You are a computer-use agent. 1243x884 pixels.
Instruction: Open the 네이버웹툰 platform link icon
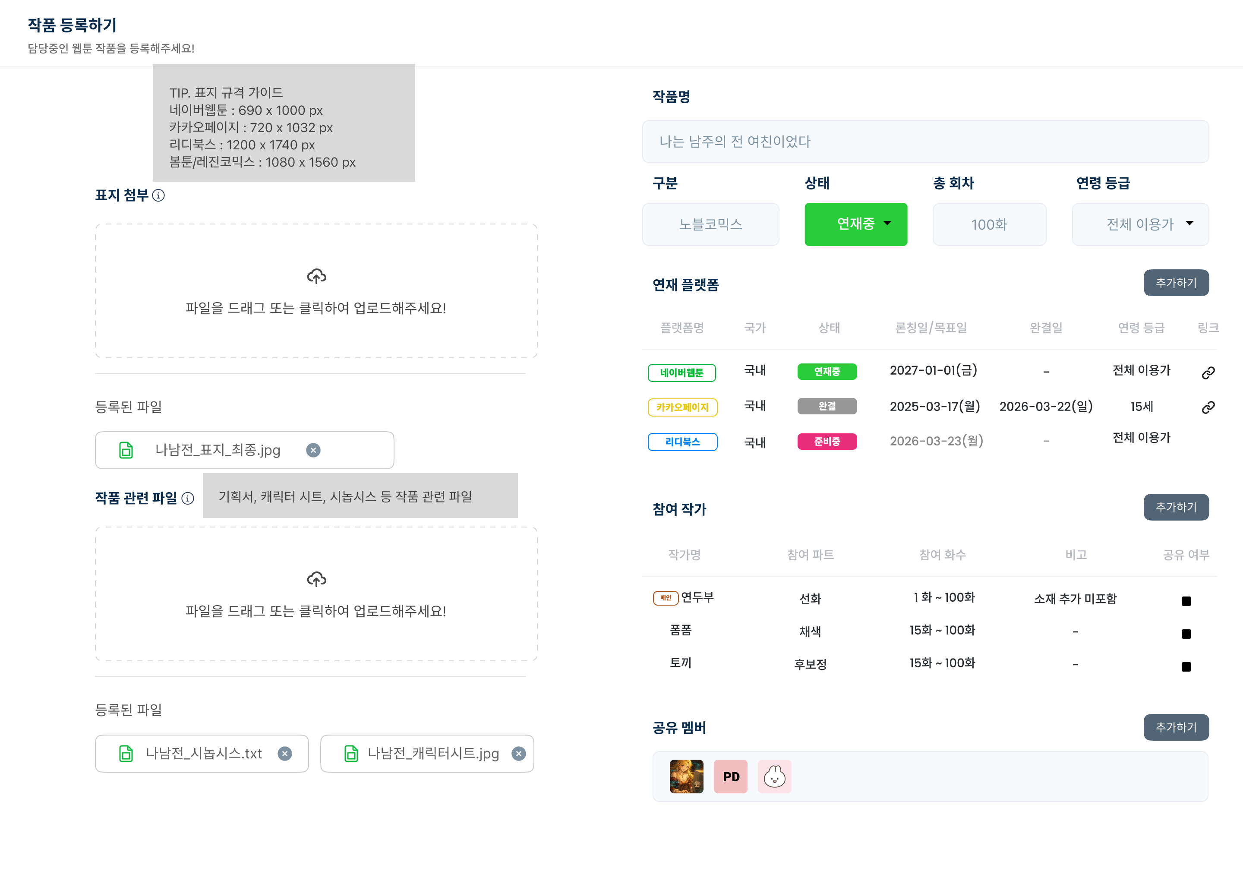(x=1208, y=373)
